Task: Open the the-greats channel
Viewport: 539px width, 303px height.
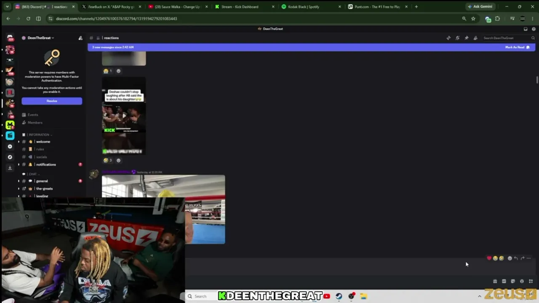Action: pyautogui.click(x=44, y=189)
